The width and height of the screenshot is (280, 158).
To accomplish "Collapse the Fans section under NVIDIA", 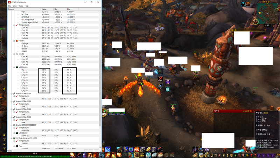I will (14, 146).
